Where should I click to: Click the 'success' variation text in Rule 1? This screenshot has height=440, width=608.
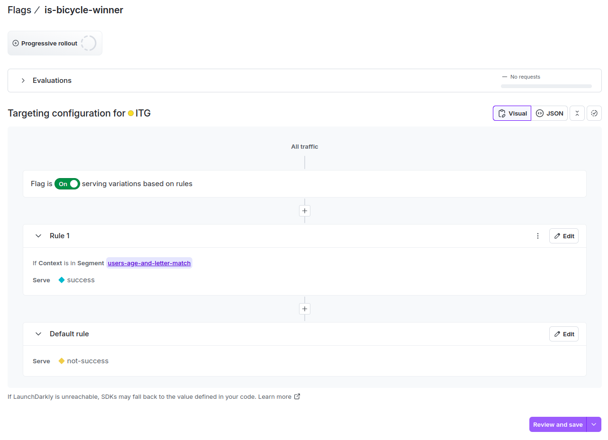point(81,280)
